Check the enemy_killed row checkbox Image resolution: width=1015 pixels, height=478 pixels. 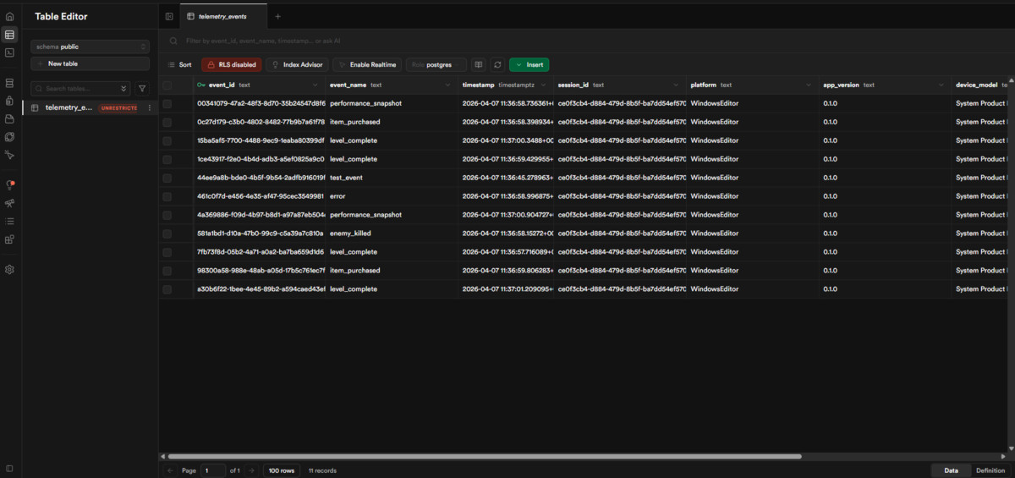coord(167,234)
